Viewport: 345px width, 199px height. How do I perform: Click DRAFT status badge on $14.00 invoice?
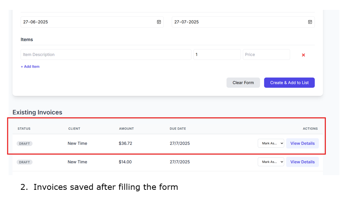click(25, 162)
